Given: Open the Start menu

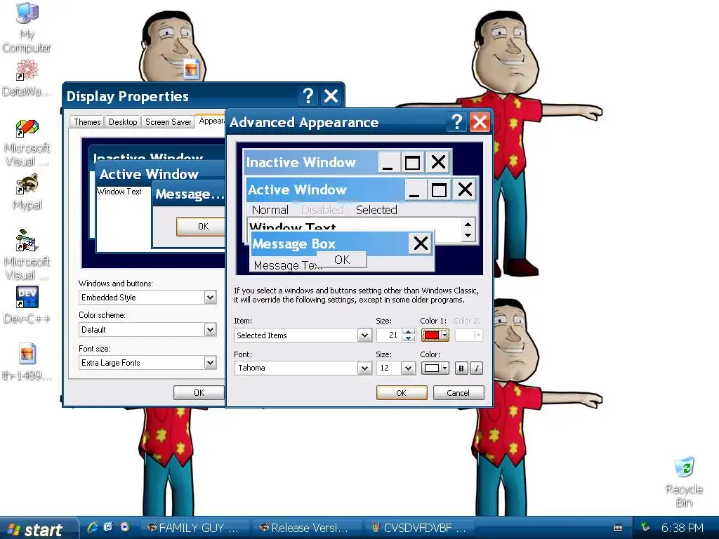Looking at the screenshot, I should click(38, 528).
